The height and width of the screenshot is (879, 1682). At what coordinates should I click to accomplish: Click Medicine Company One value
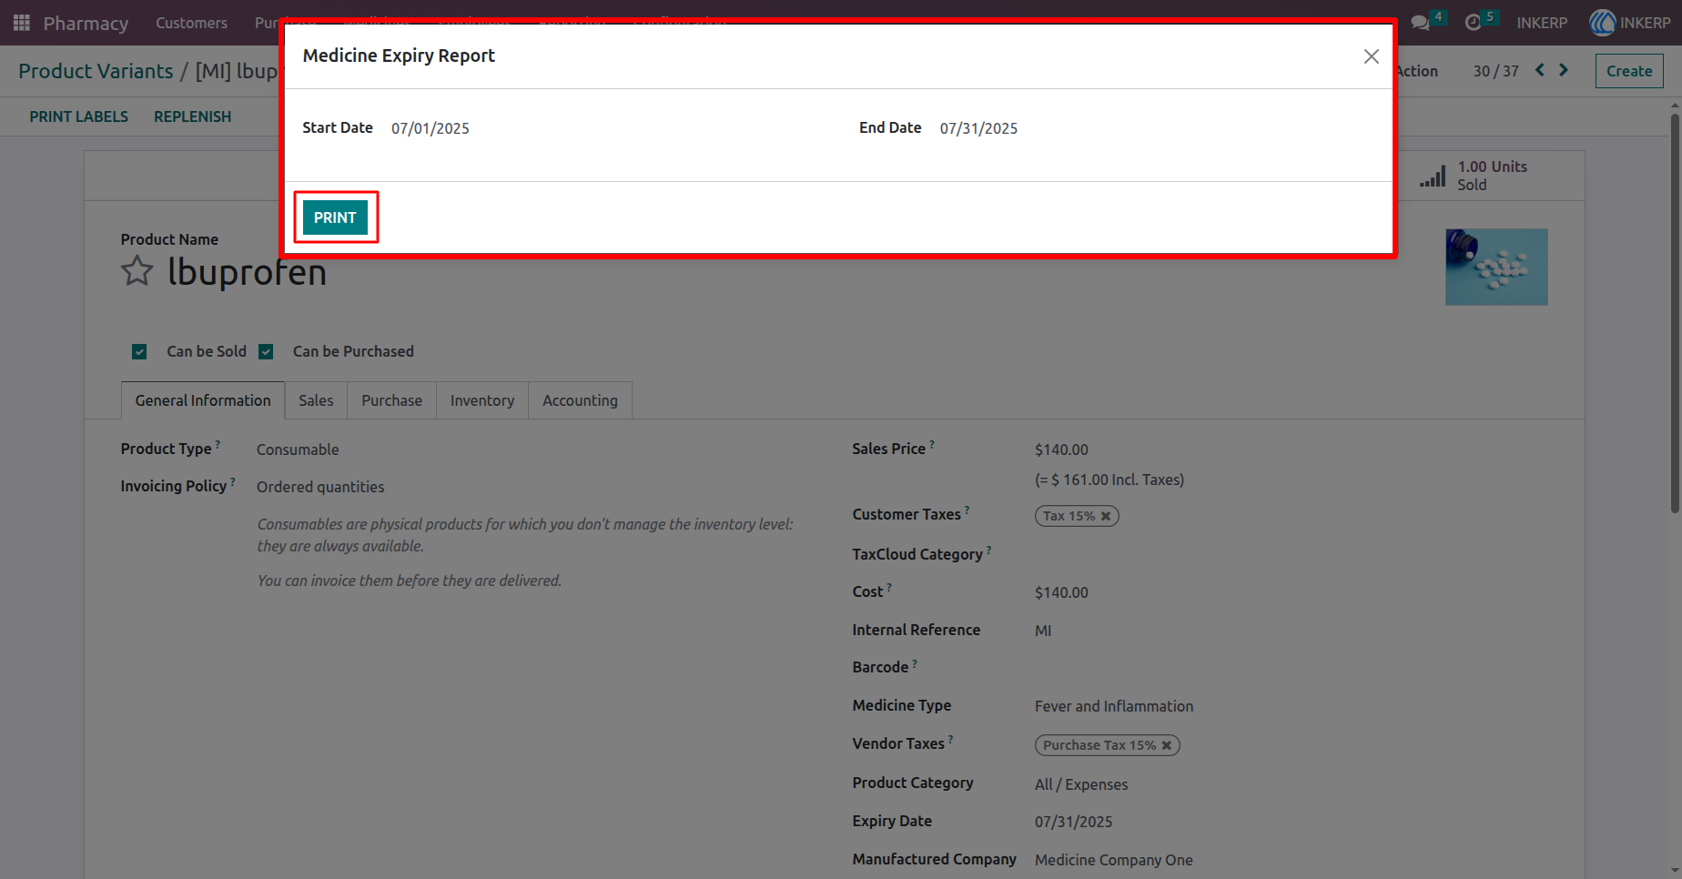1113,860
